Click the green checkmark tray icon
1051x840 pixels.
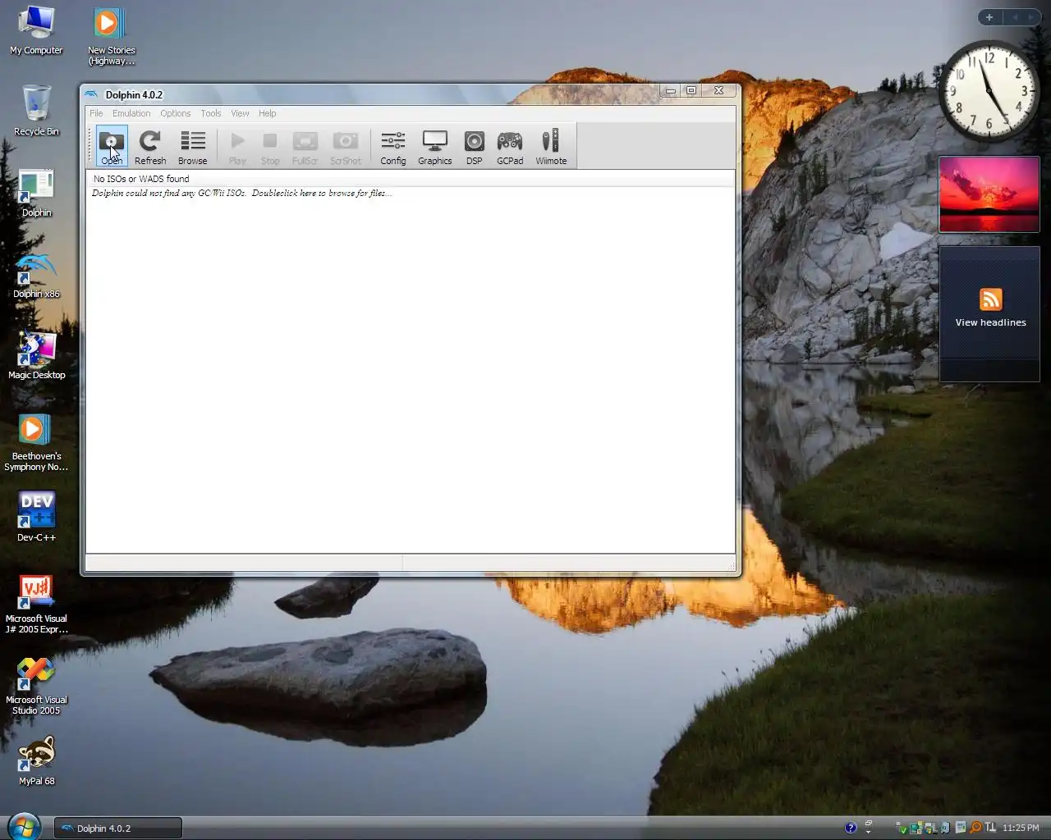pos(901,828)
